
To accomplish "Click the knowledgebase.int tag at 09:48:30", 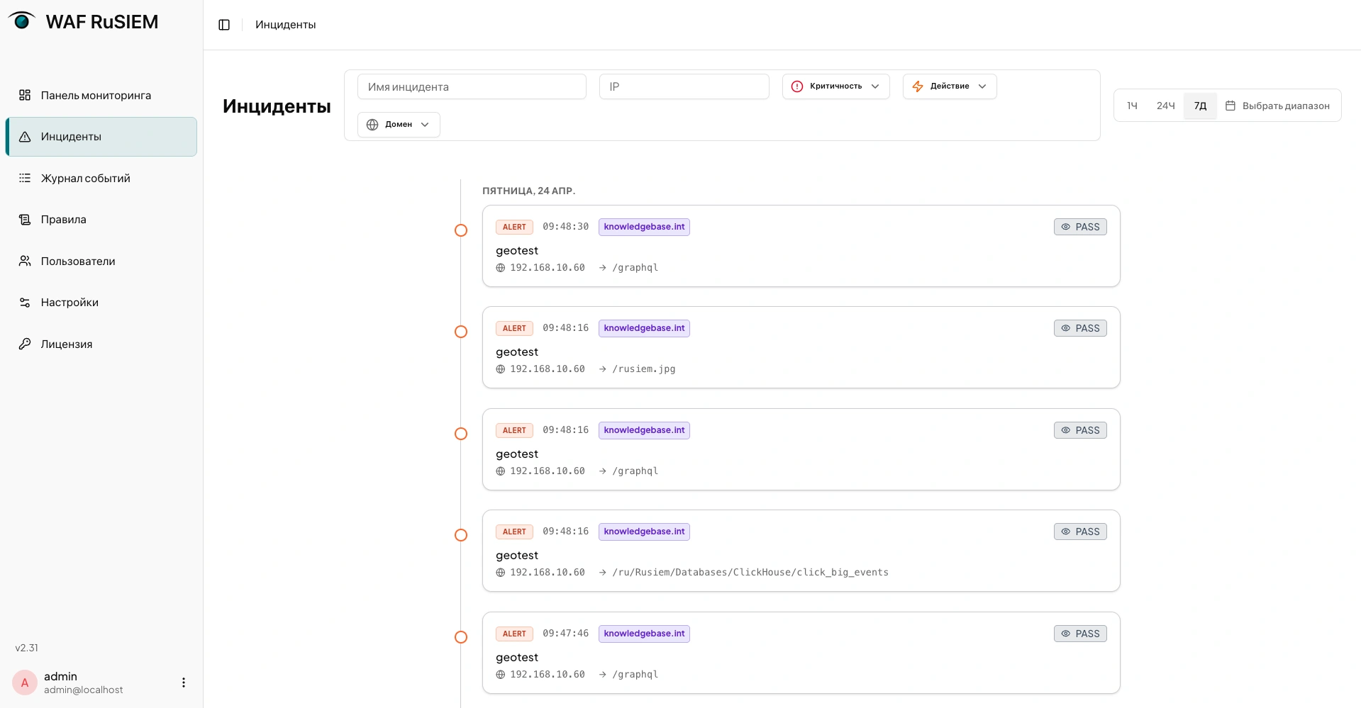I will (x=644, y=227).
